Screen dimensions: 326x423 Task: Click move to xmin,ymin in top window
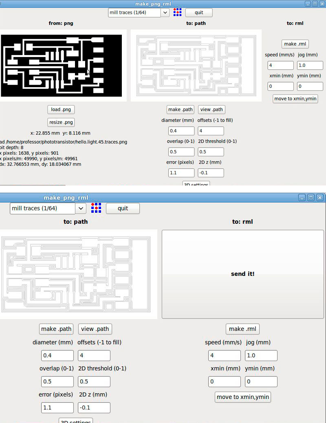(295, 99)
